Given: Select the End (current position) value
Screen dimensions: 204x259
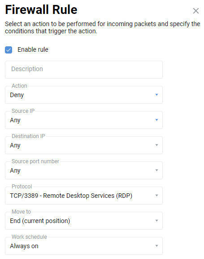Looking at the screenshot, I should point(40,221).
